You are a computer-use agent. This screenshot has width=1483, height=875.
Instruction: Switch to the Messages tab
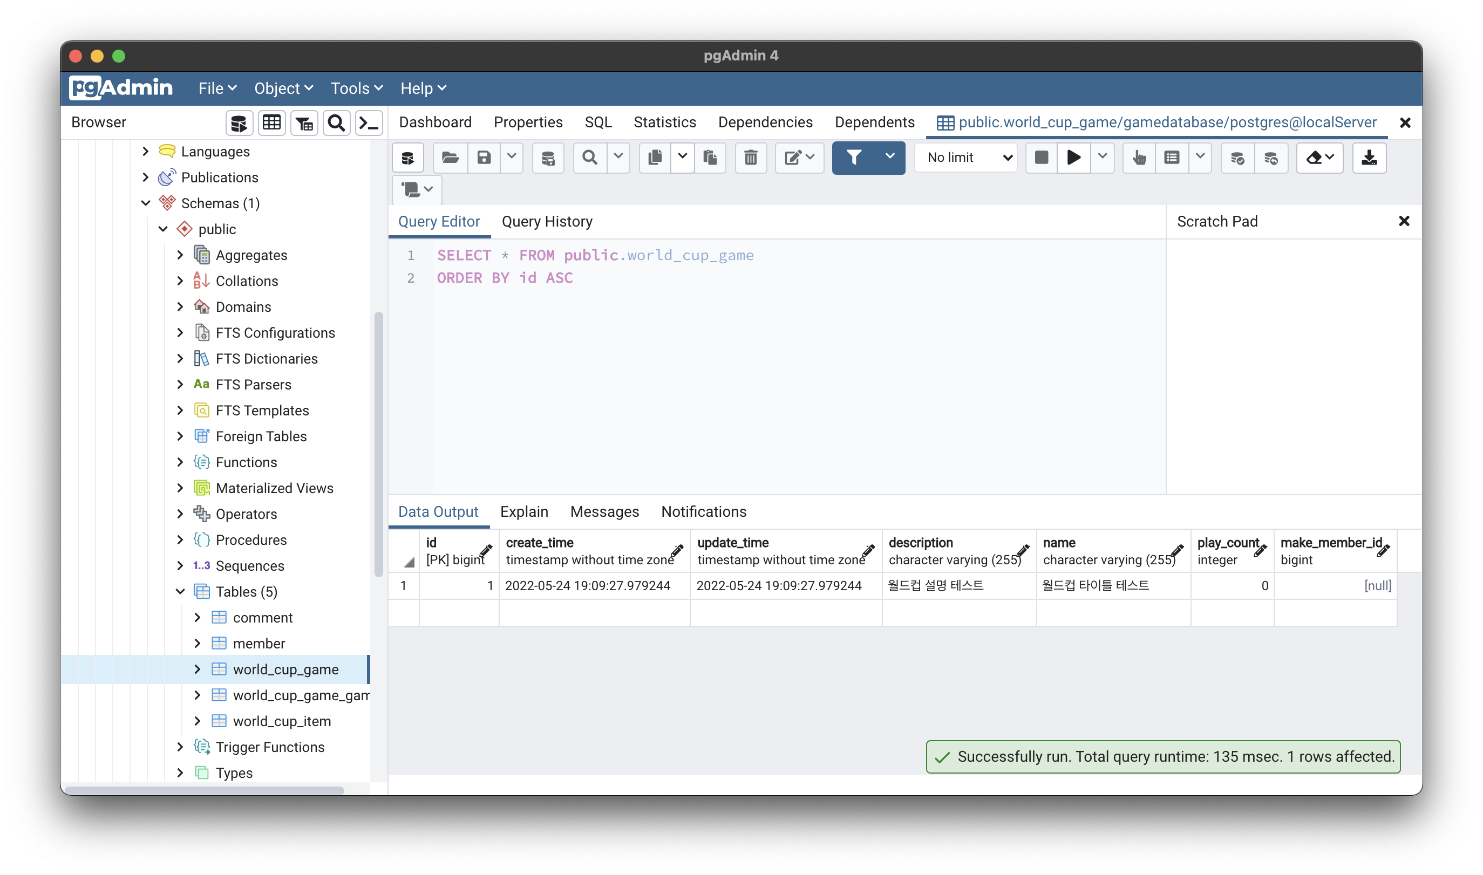pos(605,512)
